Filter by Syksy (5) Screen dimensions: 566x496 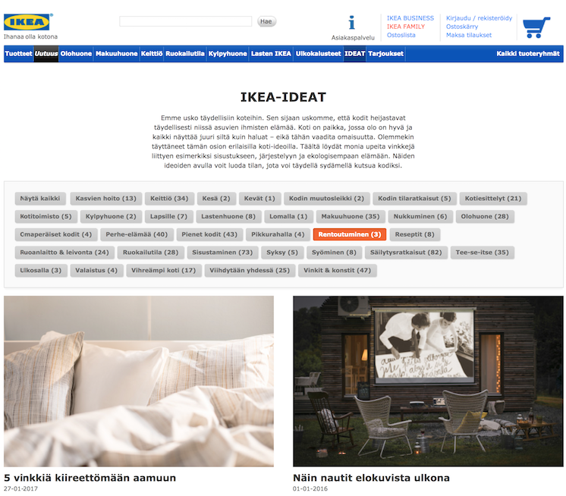(282, 253)
